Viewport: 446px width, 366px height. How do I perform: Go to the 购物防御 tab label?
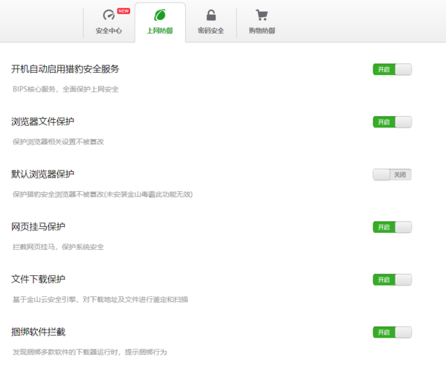(262, 30)
